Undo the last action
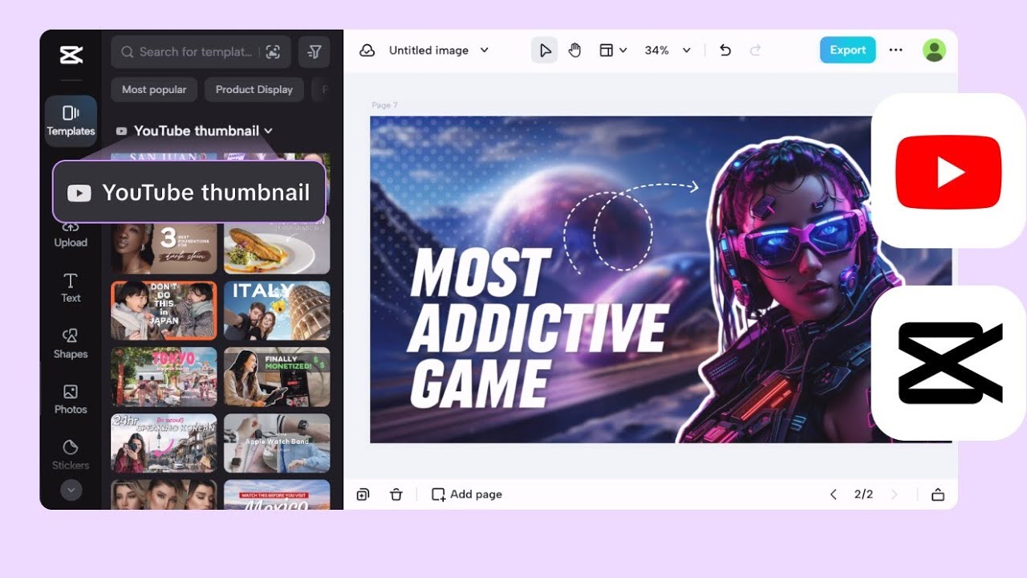The width and height of the screenshot is (1027, 578). pos(725,50)
